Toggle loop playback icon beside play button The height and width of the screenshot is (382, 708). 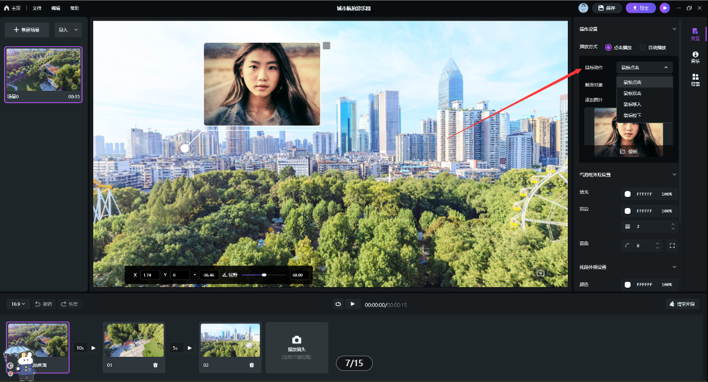point(338,304)
